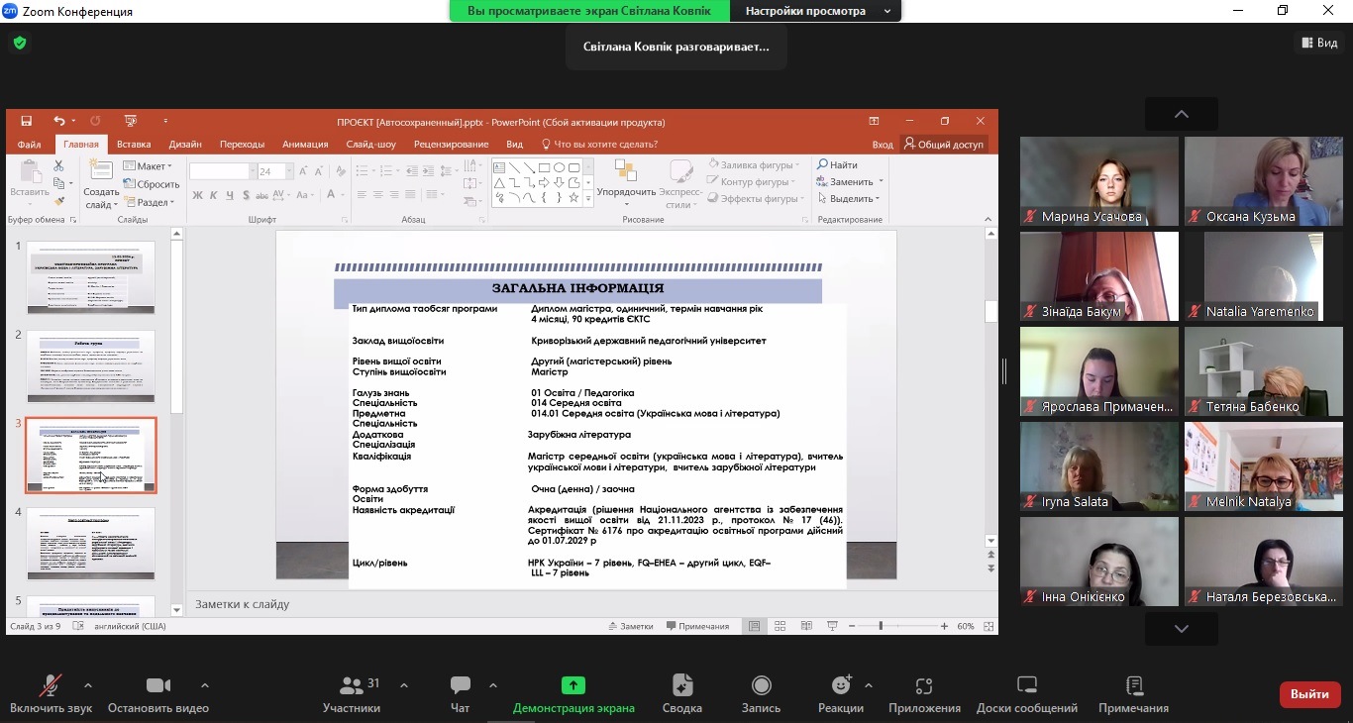Viewport: 1353px width, 723px height.
Task: Click the Упорядочить arrange icon
Action: tap(626, 172)
